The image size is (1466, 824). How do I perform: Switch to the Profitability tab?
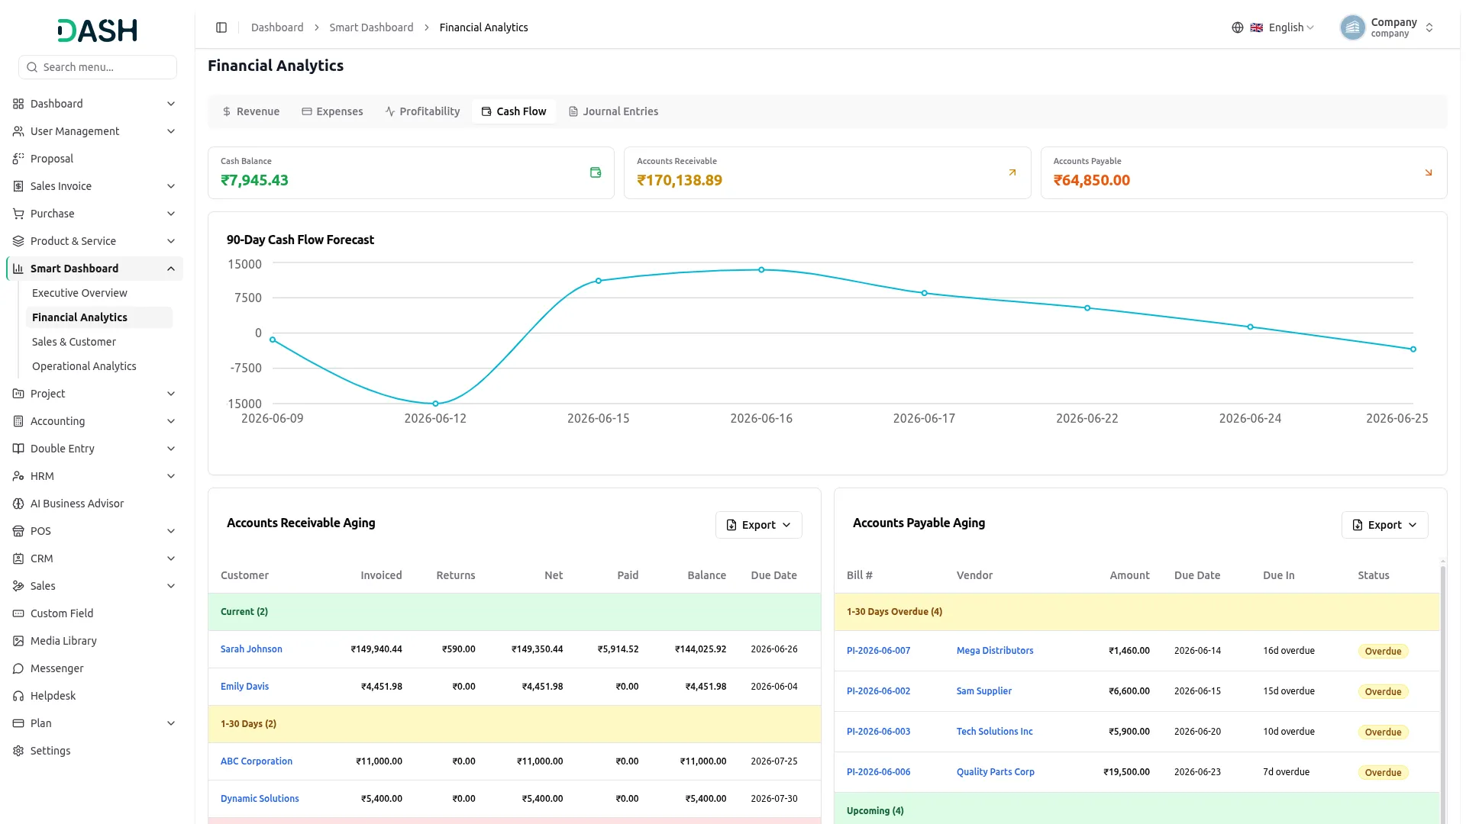pos(422,111)
